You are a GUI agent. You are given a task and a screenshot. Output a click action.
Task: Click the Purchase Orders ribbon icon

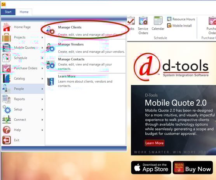pyautogui.click(x=212, y=21)
